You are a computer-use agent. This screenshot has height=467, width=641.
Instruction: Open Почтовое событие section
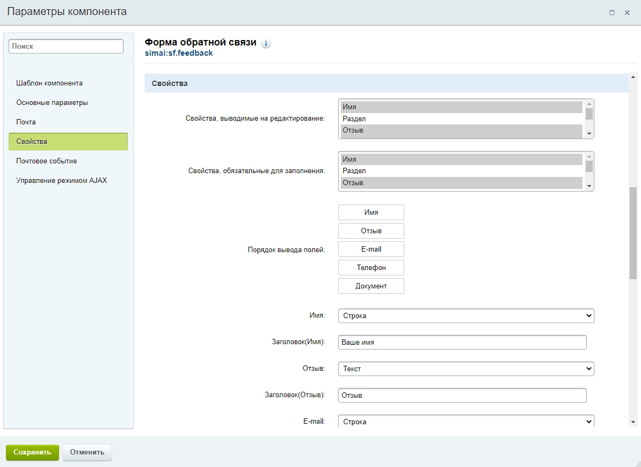coord(47,161)
